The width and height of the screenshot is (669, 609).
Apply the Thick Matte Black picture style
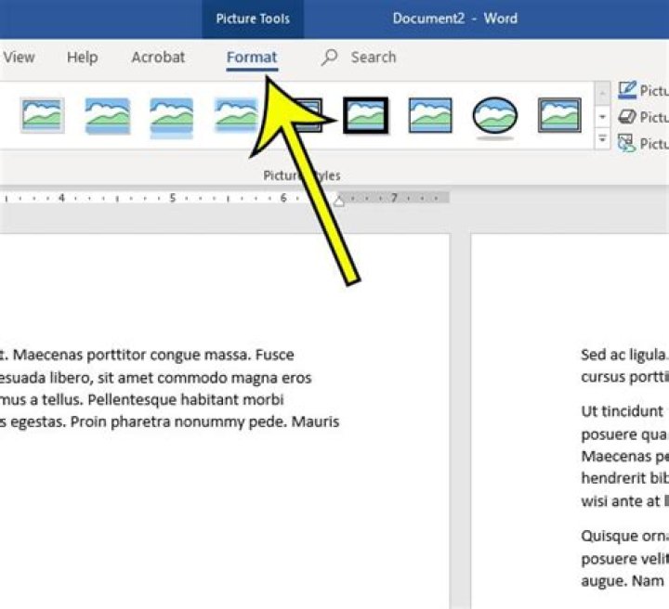(366, 115)
